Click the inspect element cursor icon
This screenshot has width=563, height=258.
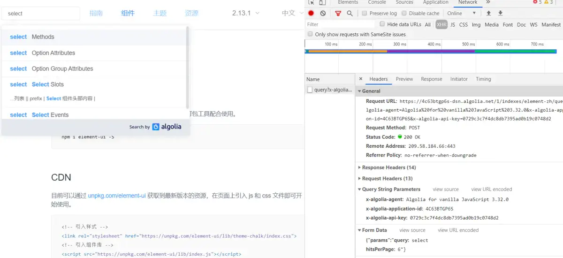[x=311, y=2]
